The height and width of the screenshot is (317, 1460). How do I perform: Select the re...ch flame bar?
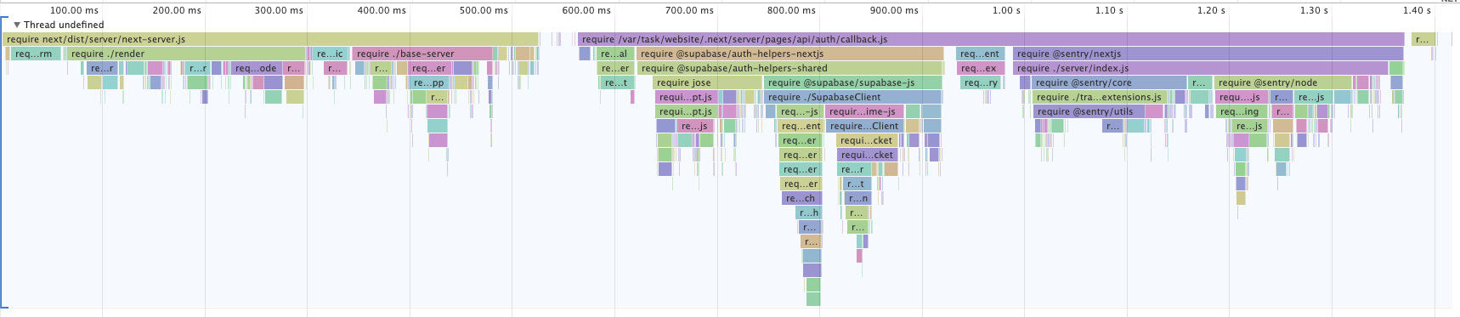coord(801,198)
